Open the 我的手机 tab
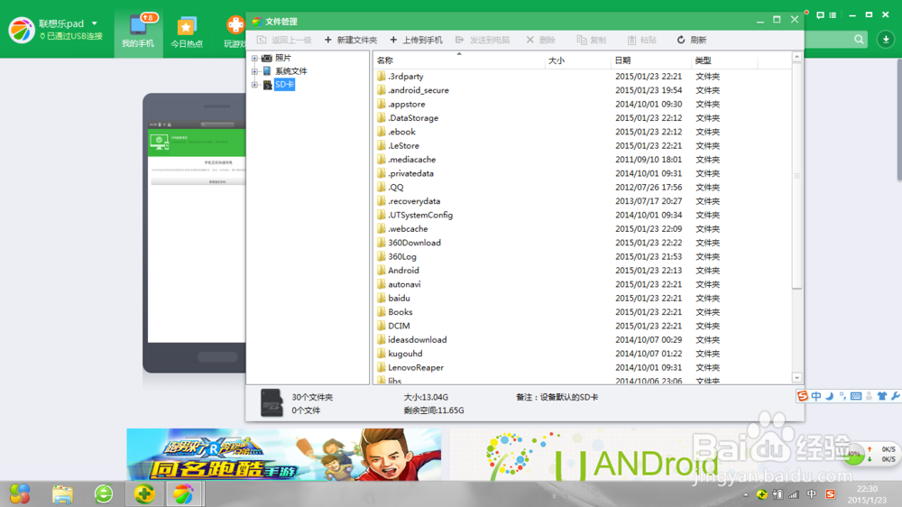The width and height of the screenshot is (902, 507). pyautogui.click(x=138, y=32)
